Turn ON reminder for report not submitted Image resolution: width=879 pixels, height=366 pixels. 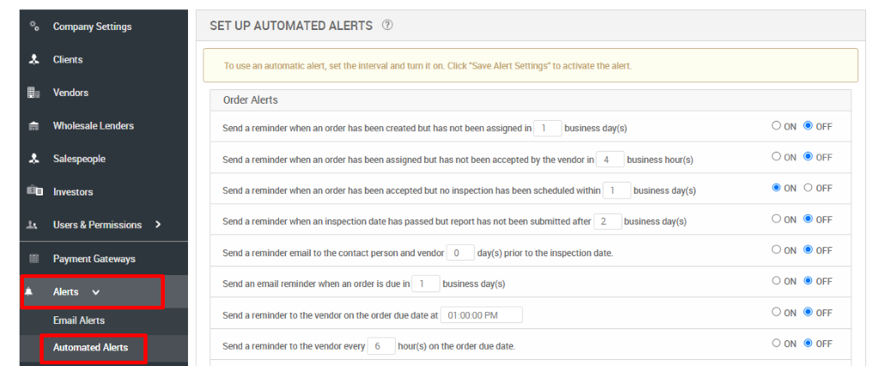(x=777, y=219)
